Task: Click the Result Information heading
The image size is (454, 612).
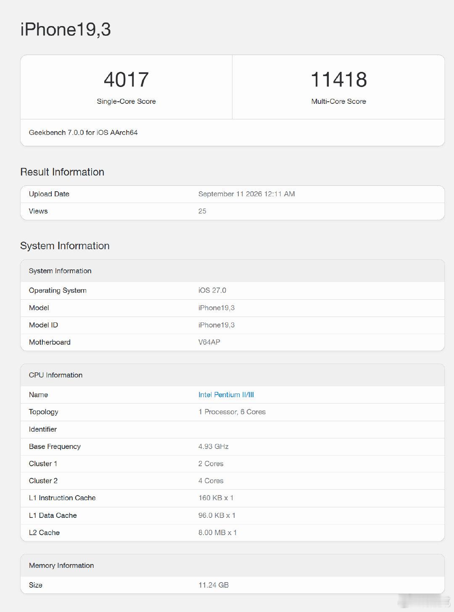Action: pos(62,172)
